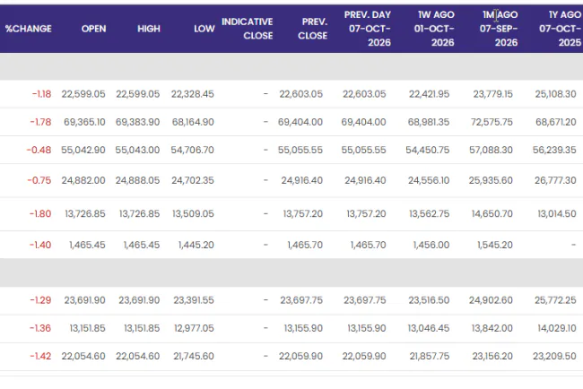Click 1M ago value 13,842.00
583x389 pixels.
(492, 328)
